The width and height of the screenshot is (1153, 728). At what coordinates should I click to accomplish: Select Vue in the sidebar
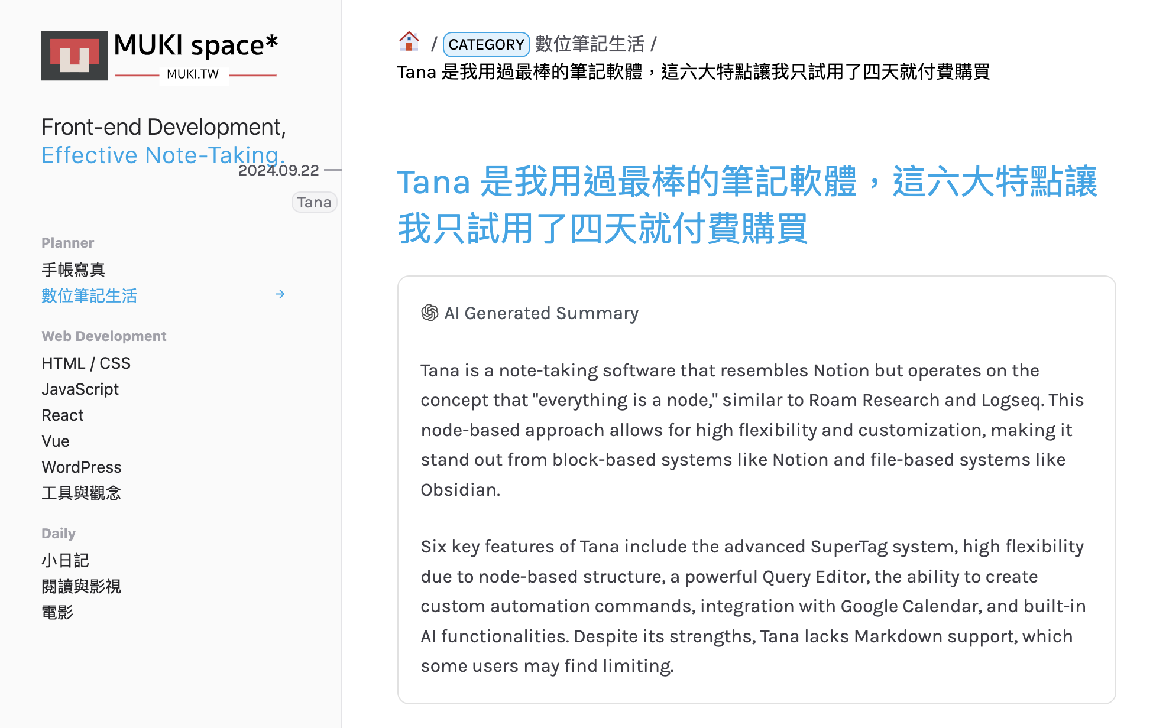click(56, 441)
